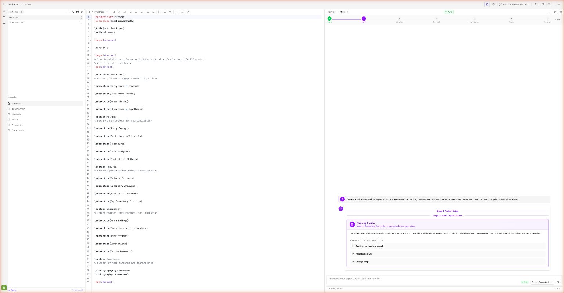Click the Setup stage step with checkmark
This screenshot has width=564, height=293.
click(329, 18)
